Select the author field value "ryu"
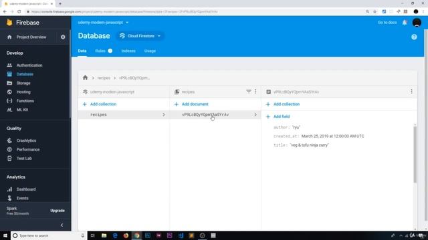 click(x=296, y=127)
